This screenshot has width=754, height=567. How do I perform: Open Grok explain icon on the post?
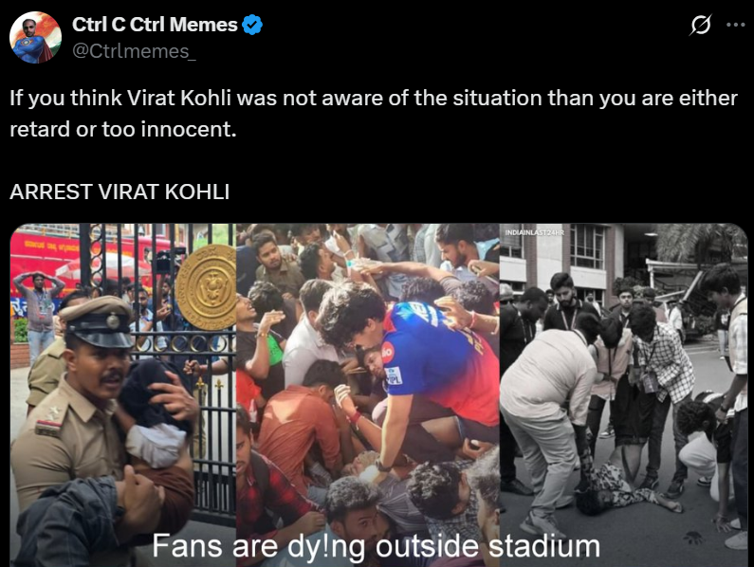click(700, 25)
